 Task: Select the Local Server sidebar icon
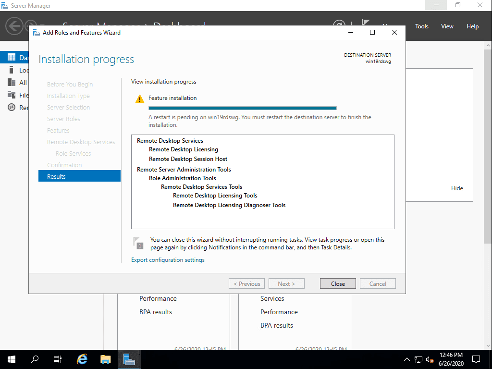[x=12, y=70]
